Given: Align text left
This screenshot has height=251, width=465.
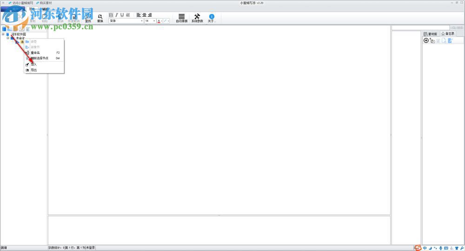Looking at the screenshot, I should 139,15.
